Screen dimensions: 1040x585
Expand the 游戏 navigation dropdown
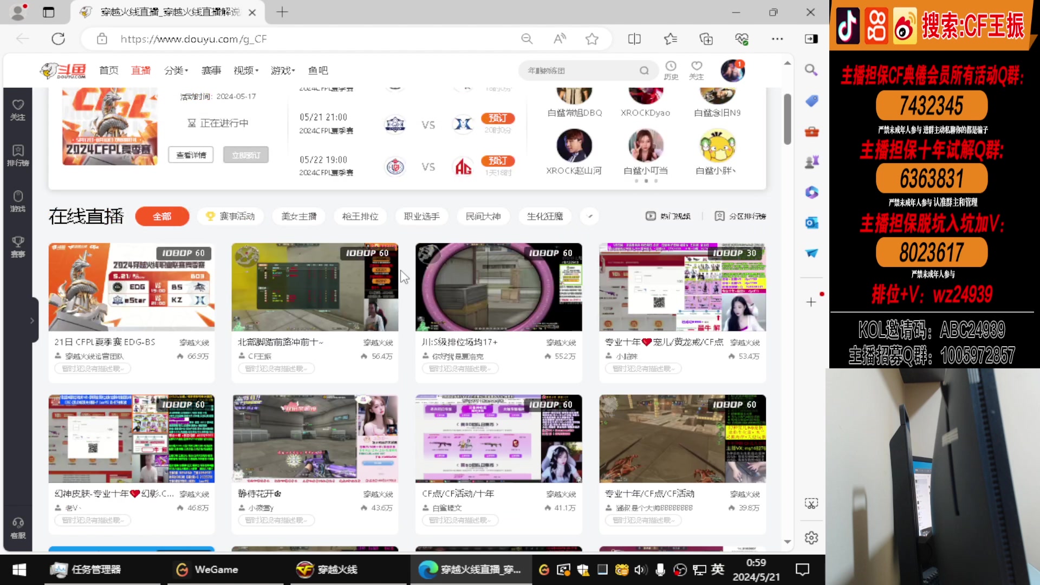pyautogui.click(x=282, y=70)
